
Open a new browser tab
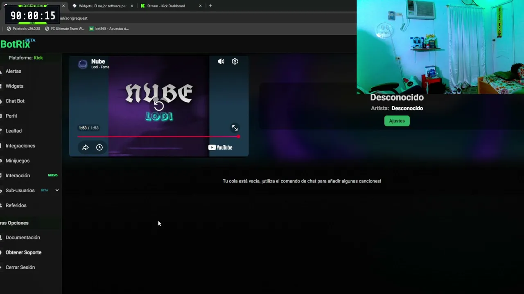pyautogui.click(x=210, y=6)
